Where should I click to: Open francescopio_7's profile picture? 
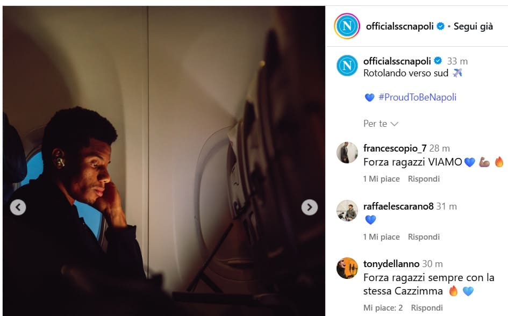347,153
